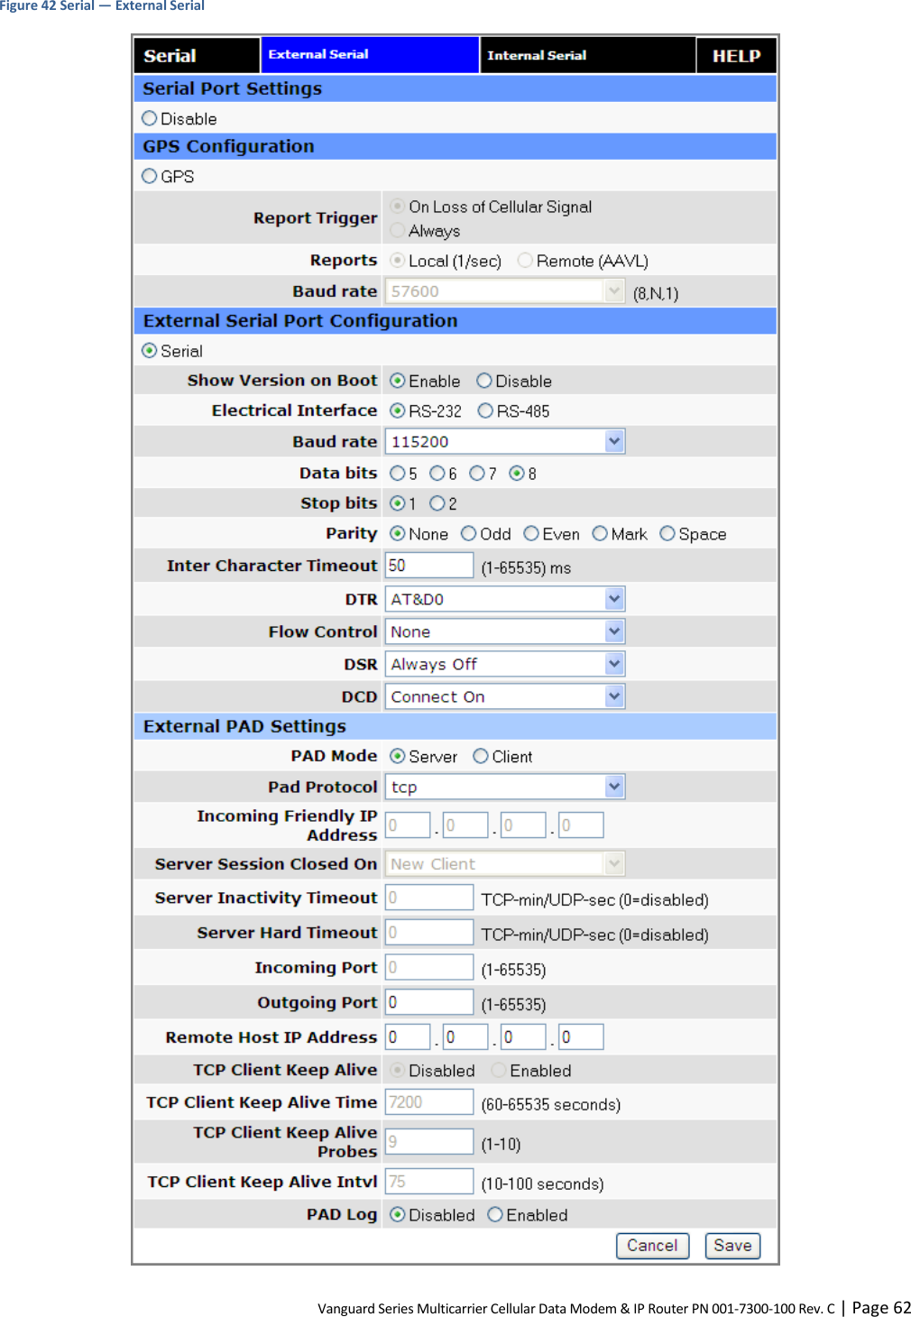This screenshot has width=911, height=1317.
Task: Click the Outgoing Port field
Action: point(429,1001)
